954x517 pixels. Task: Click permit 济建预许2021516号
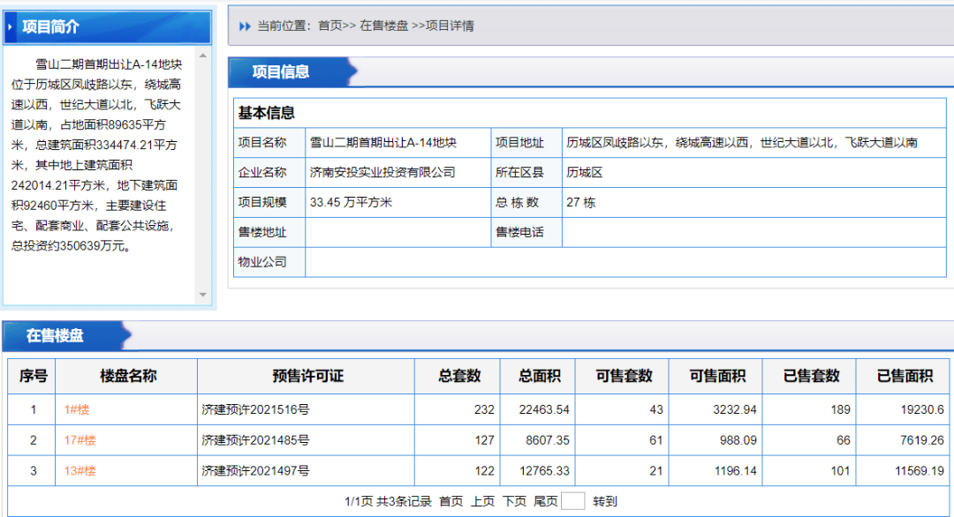(x=255, y=409)
